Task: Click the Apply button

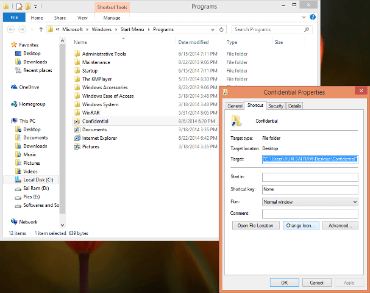Action: pos(349,283)
